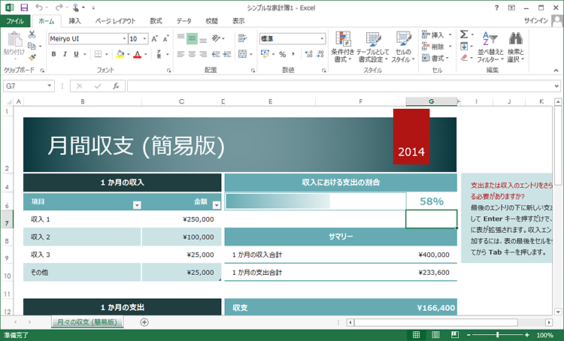The height and width of the screenshot is (341, 564).
Task: Select cell containing ¥250,000
Action: (x=182, y=219)
